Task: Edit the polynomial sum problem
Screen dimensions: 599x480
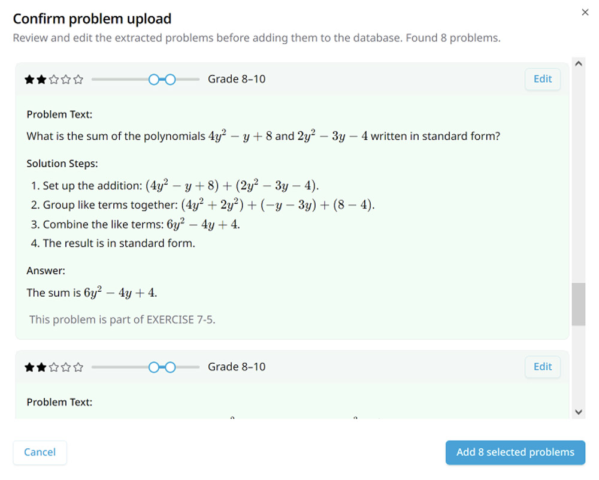Action: click(x=542, y=79)
